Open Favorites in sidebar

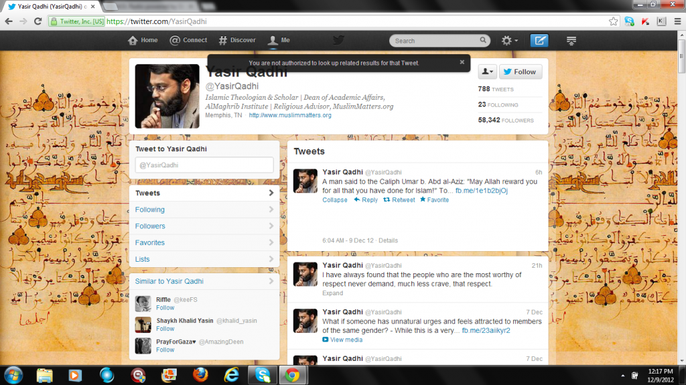click(x=204, y=242)
